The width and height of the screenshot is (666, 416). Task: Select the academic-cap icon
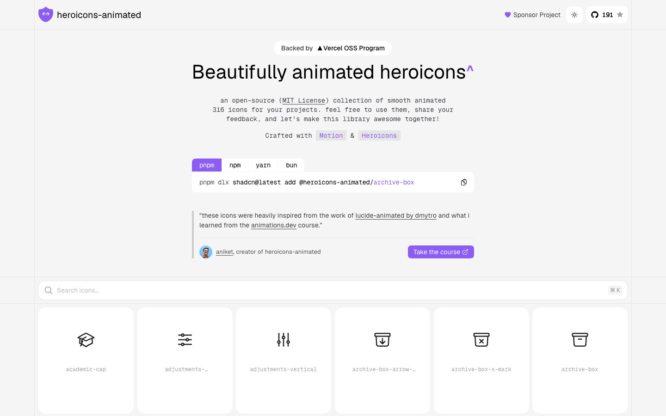[x=86, y=340]
